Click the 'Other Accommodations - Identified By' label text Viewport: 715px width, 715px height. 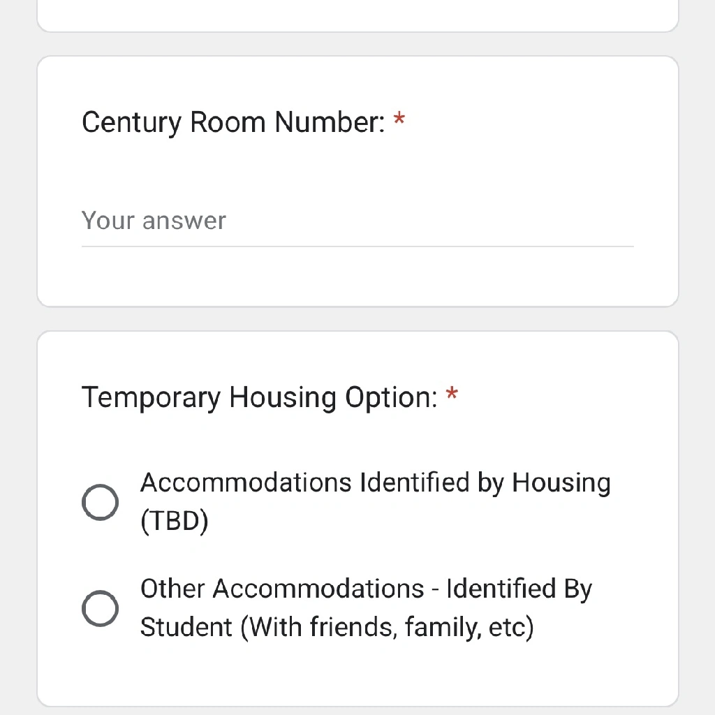coord(366,589)
